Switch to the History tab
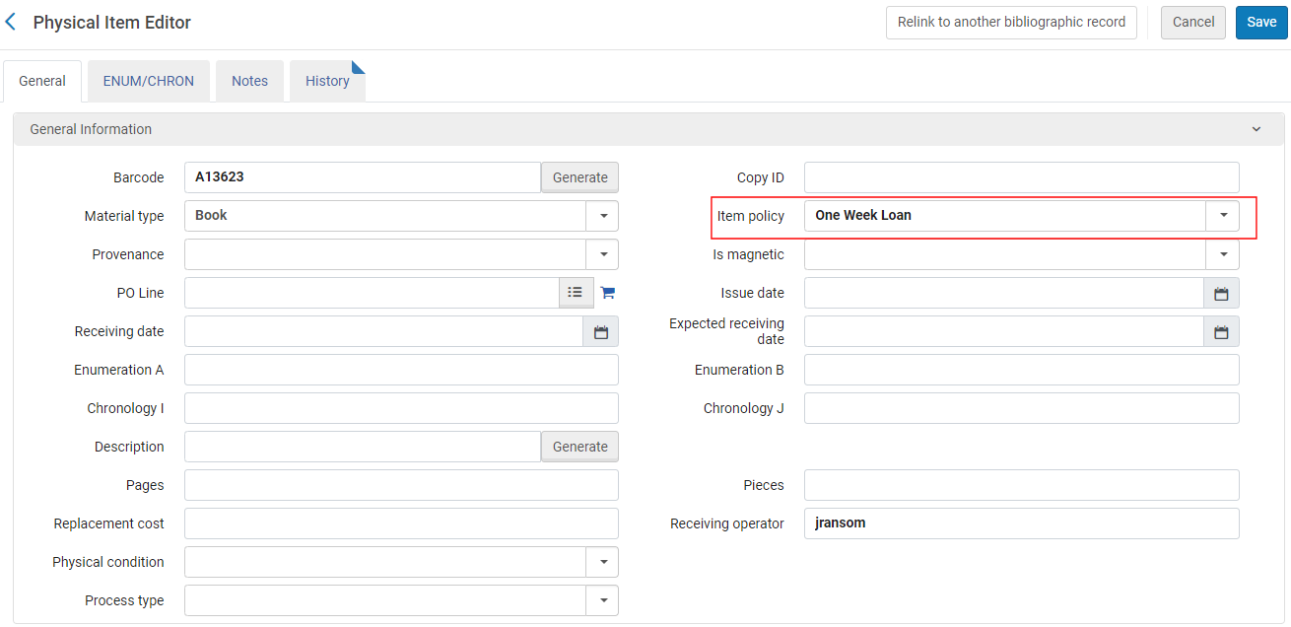This screenshot has height=627, width=1291. [x=327, y=82]
